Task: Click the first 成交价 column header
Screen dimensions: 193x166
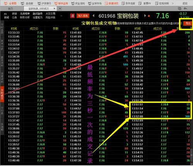Action: (34, 29)
